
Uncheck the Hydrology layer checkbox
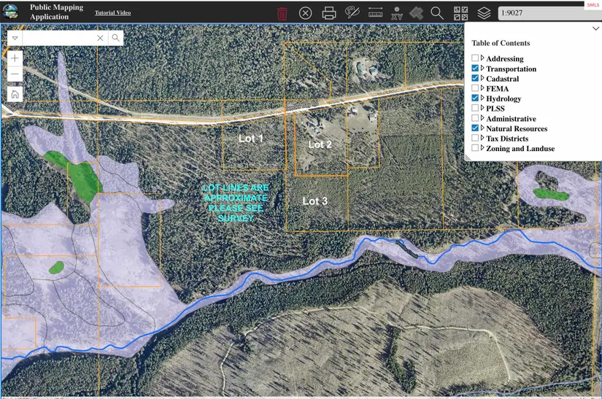[475, 98]
